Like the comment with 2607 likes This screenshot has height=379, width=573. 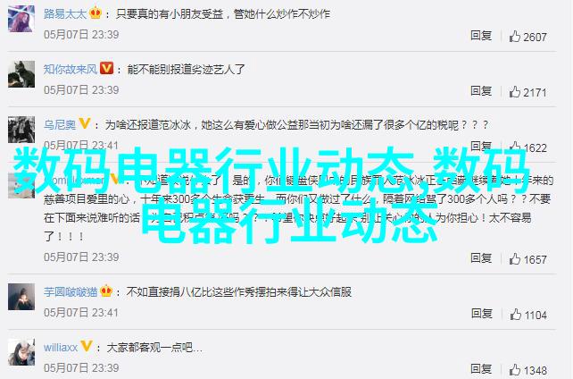(515, 37)
